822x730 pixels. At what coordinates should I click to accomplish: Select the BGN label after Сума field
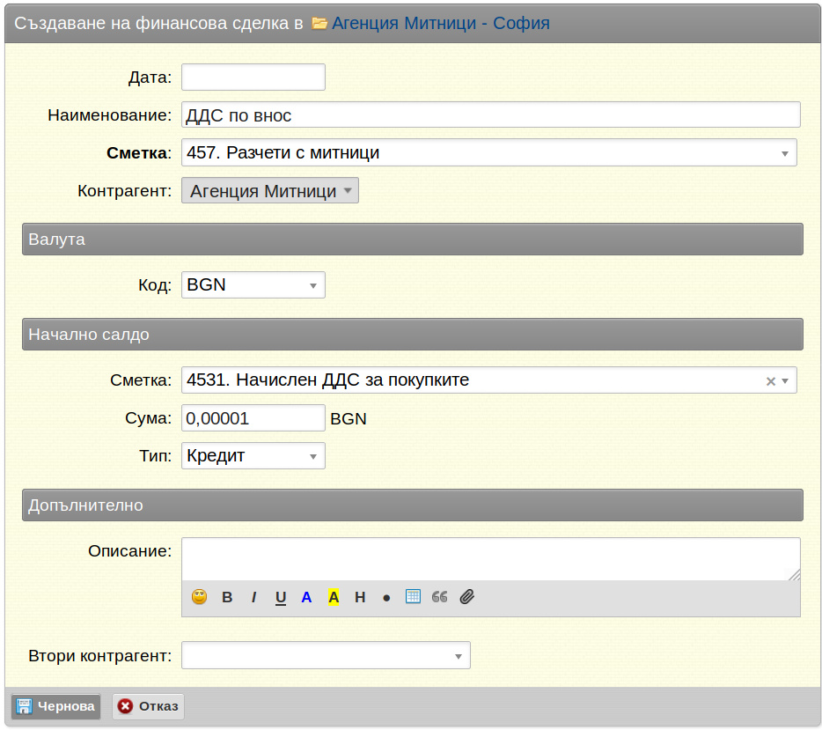tap(349, 418)
